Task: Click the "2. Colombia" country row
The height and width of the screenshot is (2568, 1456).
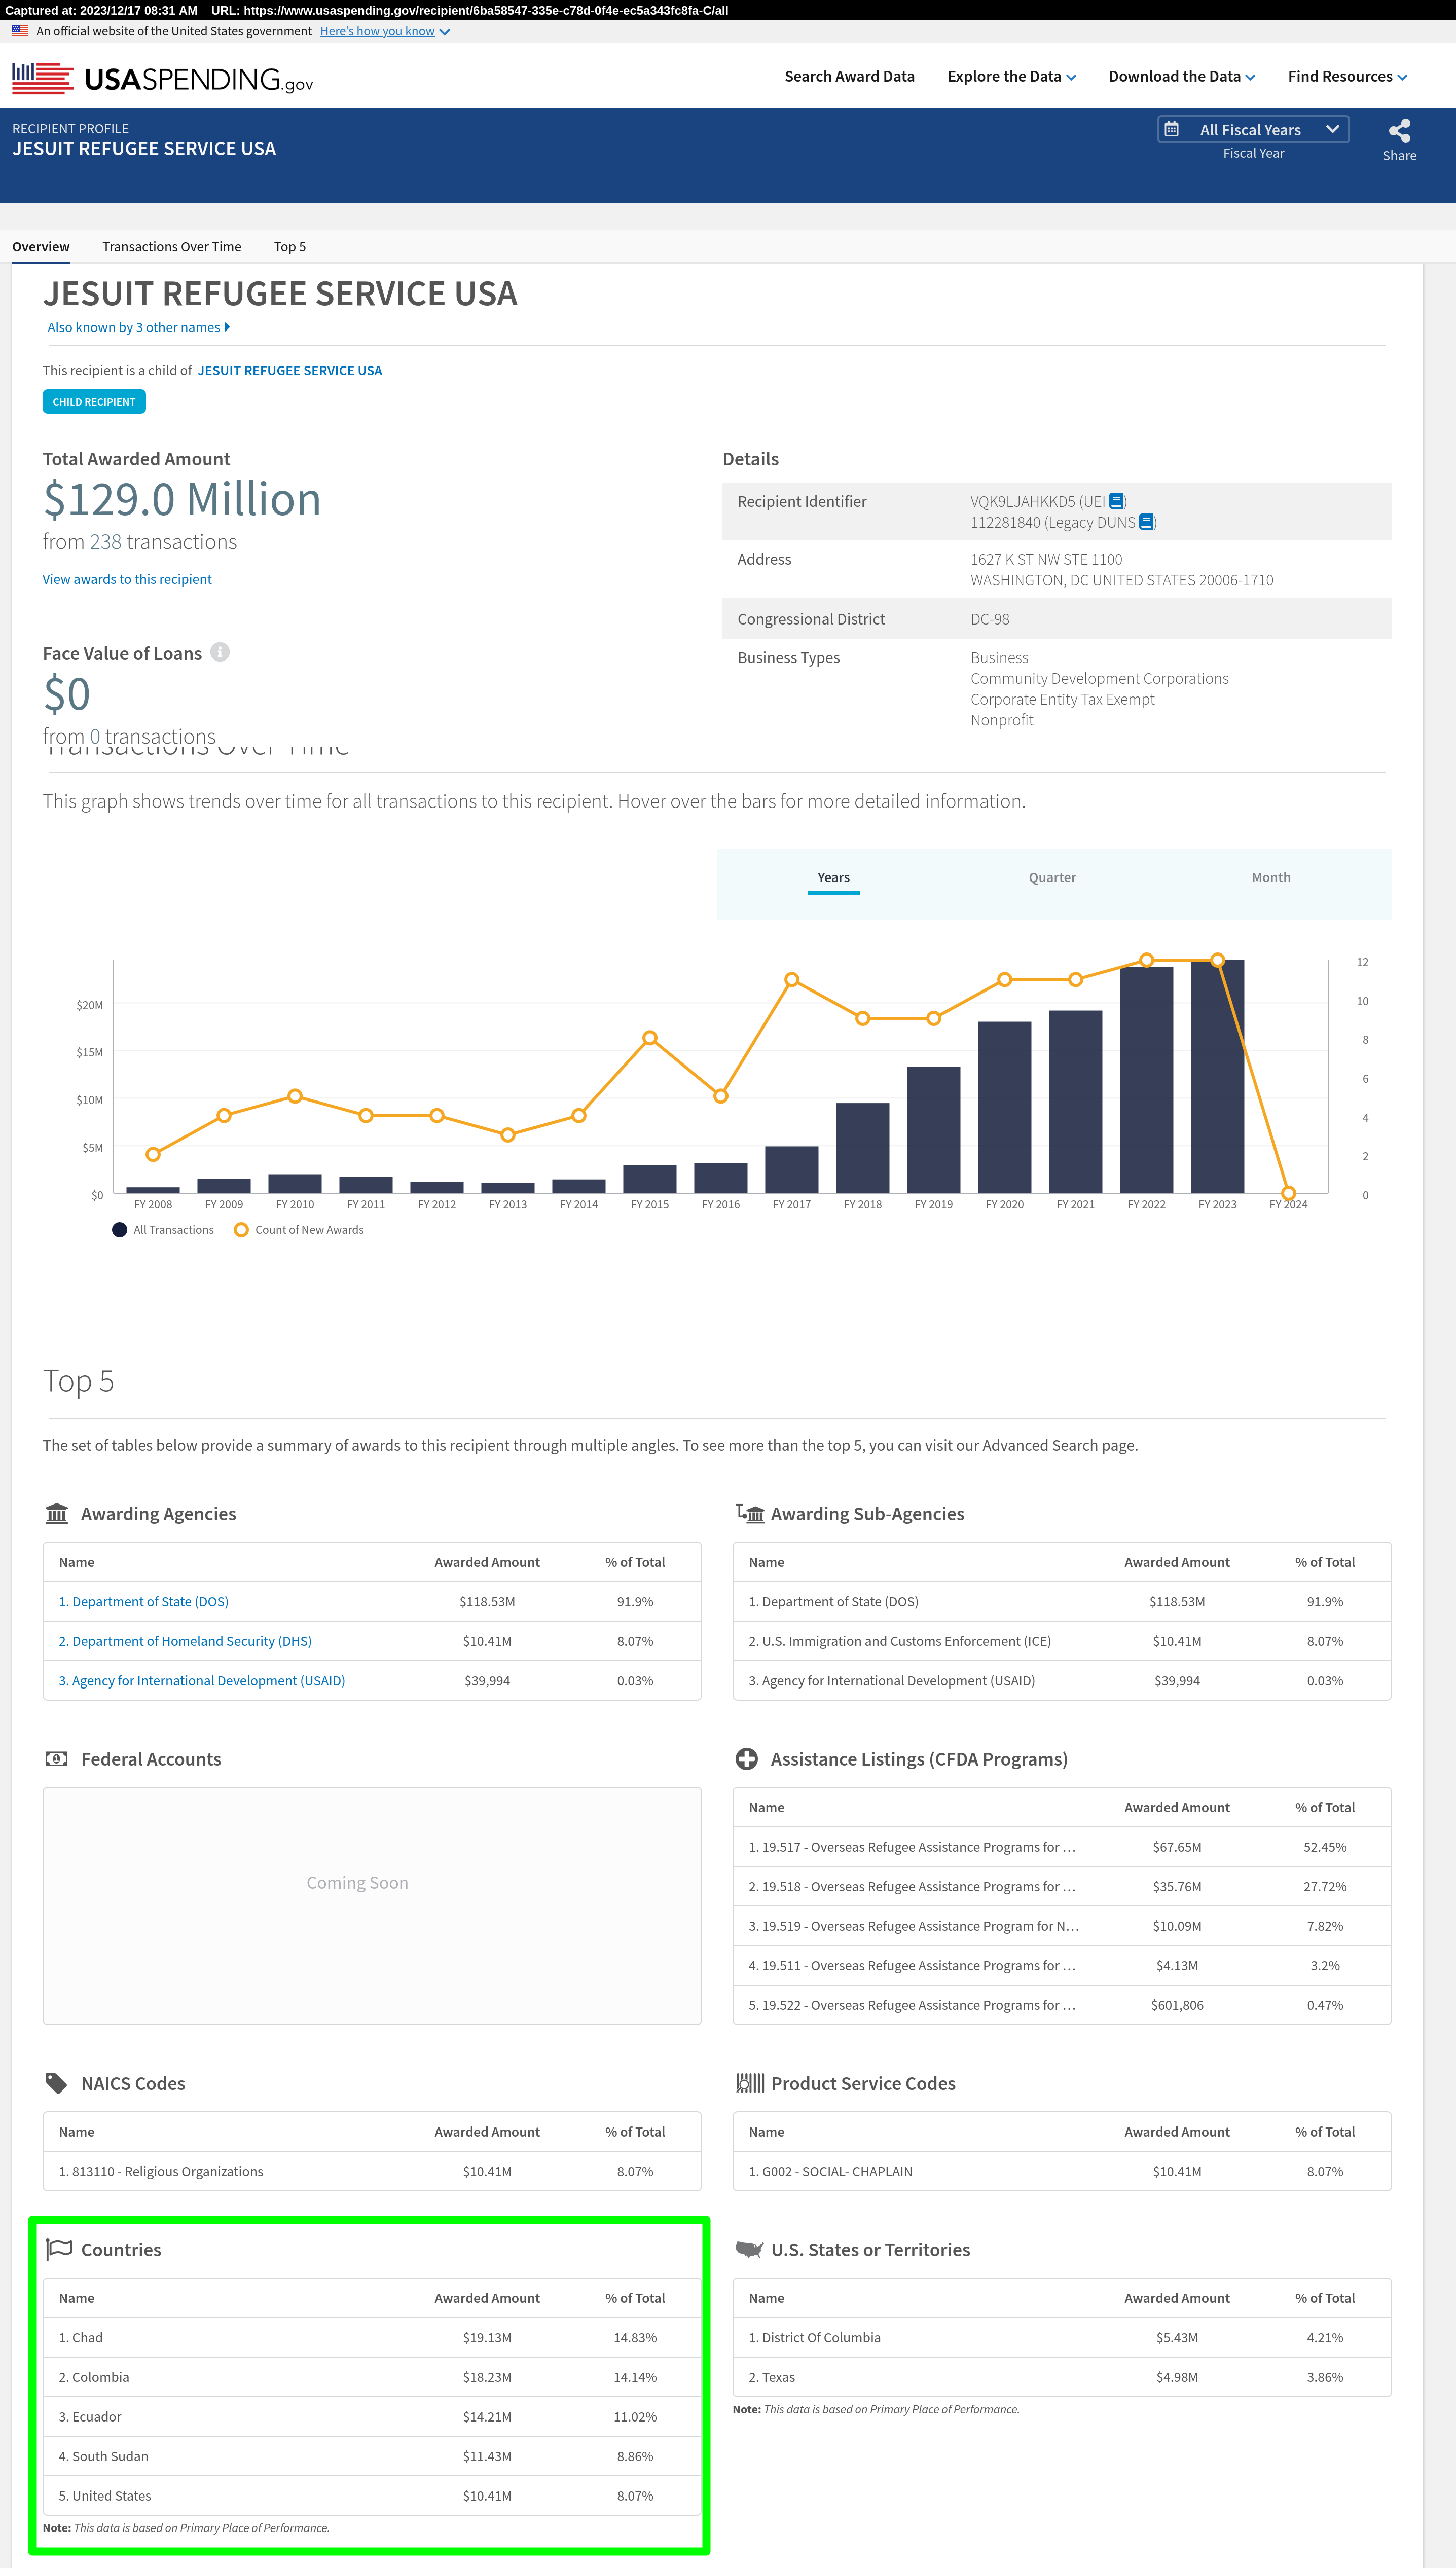Action: tap(372, 2377)
